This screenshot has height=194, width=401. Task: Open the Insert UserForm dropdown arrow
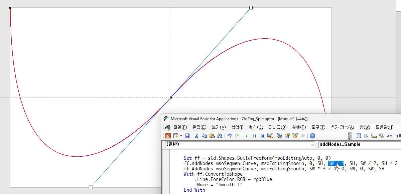[x=181, y=136]
